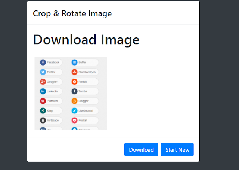Click the LinkedIn icon in the preview
239x170 pixels.
43,91
